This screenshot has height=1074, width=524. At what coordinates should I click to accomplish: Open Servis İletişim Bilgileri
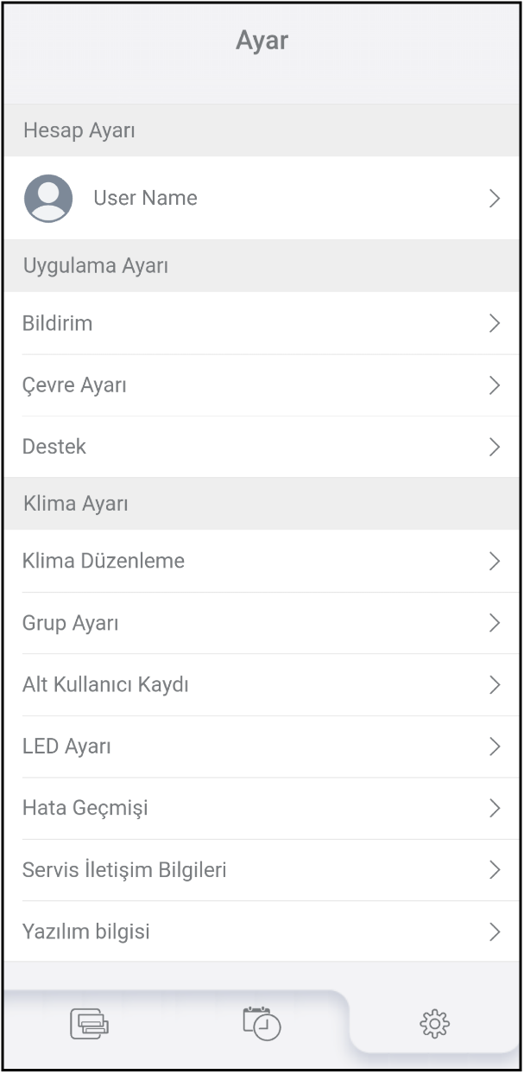124,870
